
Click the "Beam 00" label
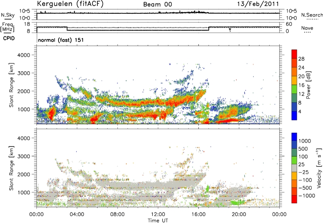coord(157,4)
